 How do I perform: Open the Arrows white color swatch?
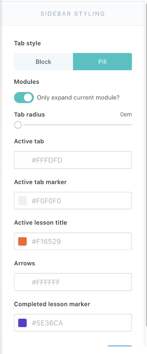point(22,282)
